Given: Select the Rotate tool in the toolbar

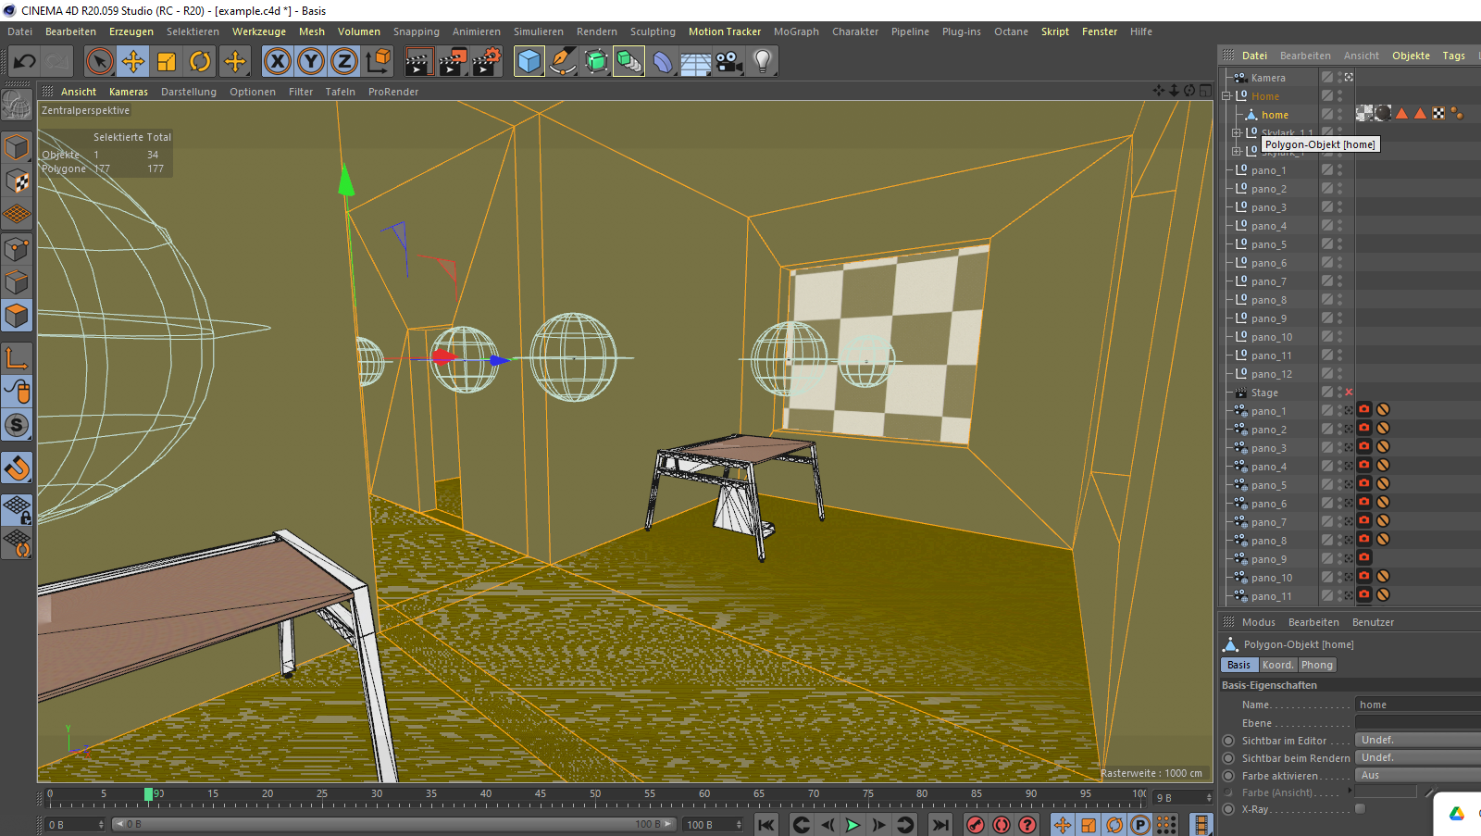Looking at the screenshot, I should (x=200, y=61).
